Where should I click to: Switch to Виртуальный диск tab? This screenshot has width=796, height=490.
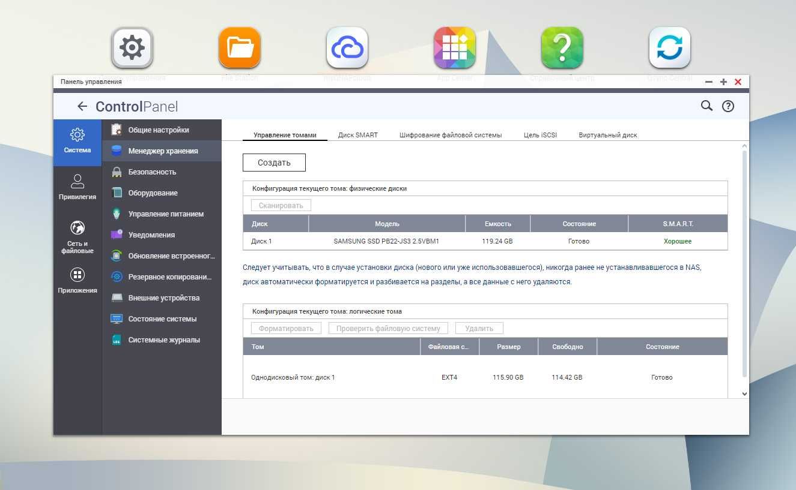(608, 135)
